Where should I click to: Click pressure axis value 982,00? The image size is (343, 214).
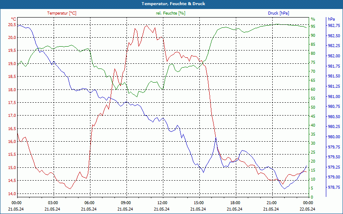pos(334,56)
